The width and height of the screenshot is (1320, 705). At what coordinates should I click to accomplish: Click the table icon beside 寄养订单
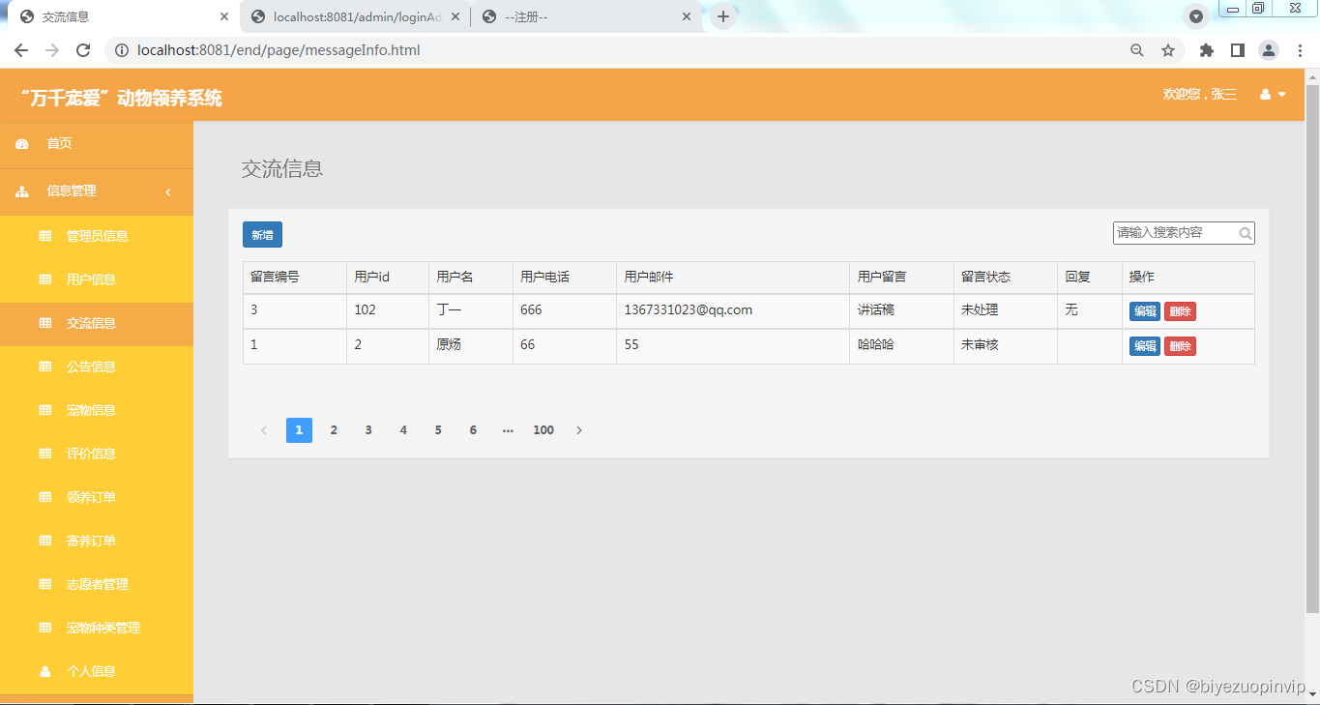pos(44,541)
